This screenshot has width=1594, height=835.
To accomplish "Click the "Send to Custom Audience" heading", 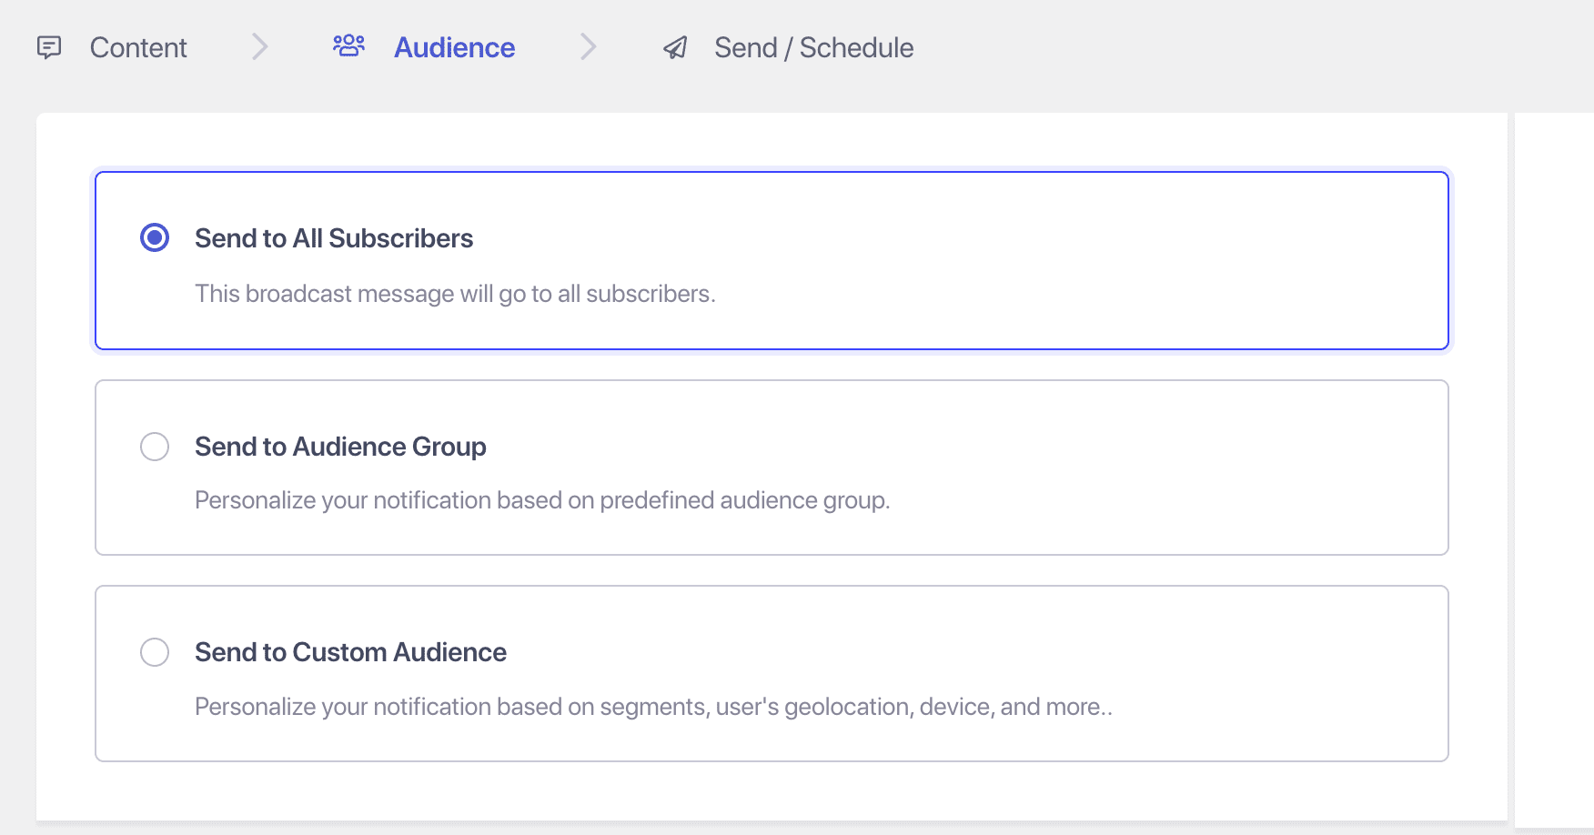I will 350,652.
